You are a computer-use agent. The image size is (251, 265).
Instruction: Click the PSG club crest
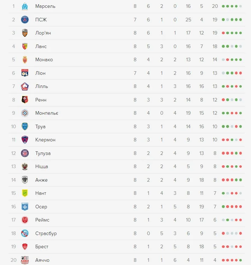tap(25, 20)
